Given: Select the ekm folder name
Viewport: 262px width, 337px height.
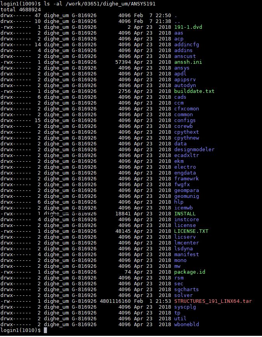Looking at the screenshot, I should pyautogui.click(x=179, y=161).
